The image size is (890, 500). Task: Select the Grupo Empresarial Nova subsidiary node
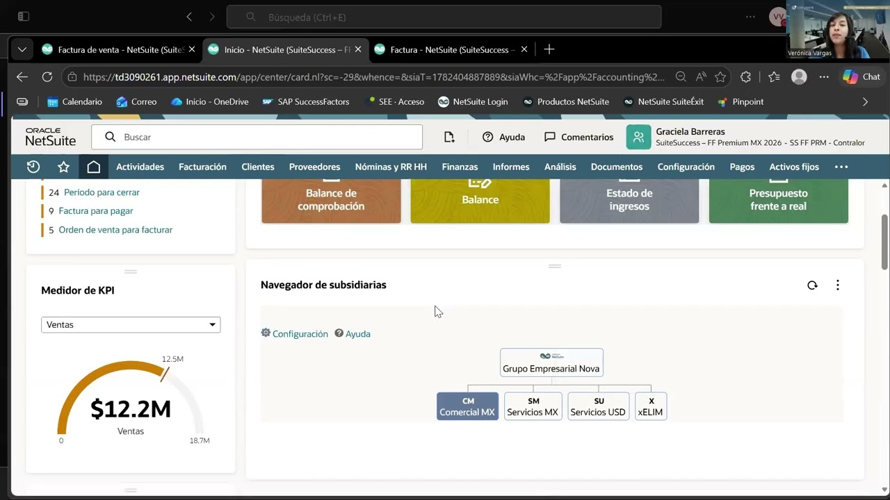tap(551, 362)
